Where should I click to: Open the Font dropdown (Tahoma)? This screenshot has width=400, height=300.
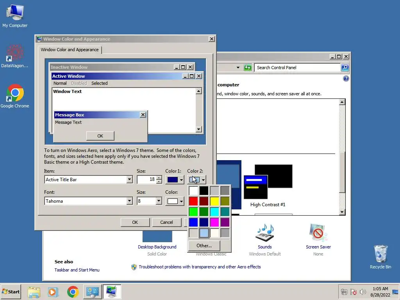coord(130,201)
